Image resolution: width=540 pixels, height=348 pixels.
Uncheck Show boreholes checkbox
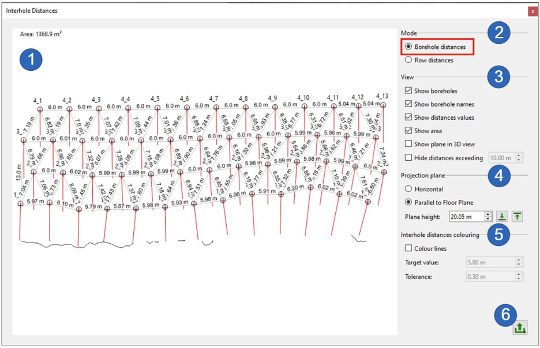tap(408, 91)
